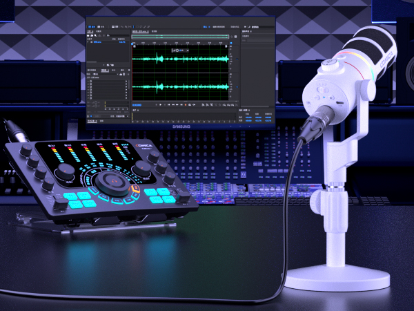
Task: Toggle power for effects rack slot 3
Action: pyautogui.click(x=90, y=87)
